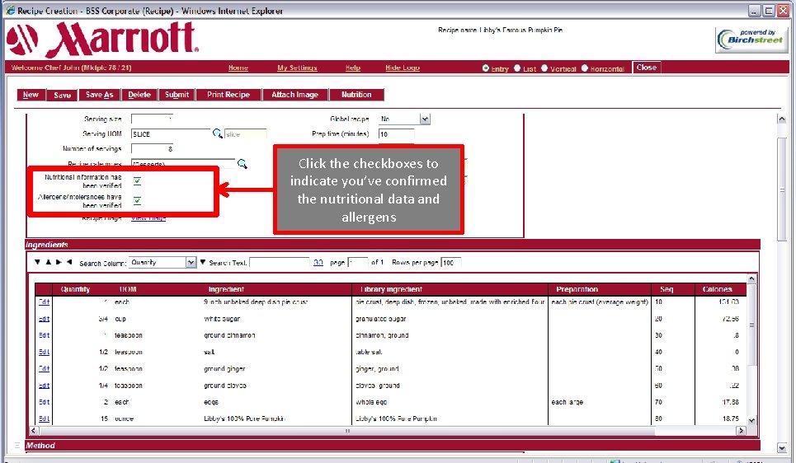
Task: Click the Save button
Action: (62, 95)
